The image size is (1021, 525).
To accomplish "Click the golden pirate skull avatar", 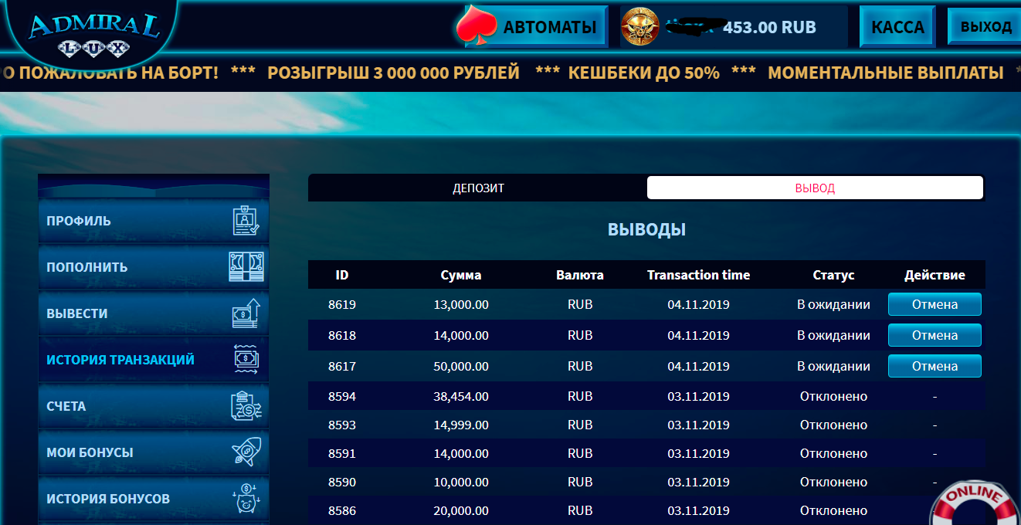I will point(641,26).
